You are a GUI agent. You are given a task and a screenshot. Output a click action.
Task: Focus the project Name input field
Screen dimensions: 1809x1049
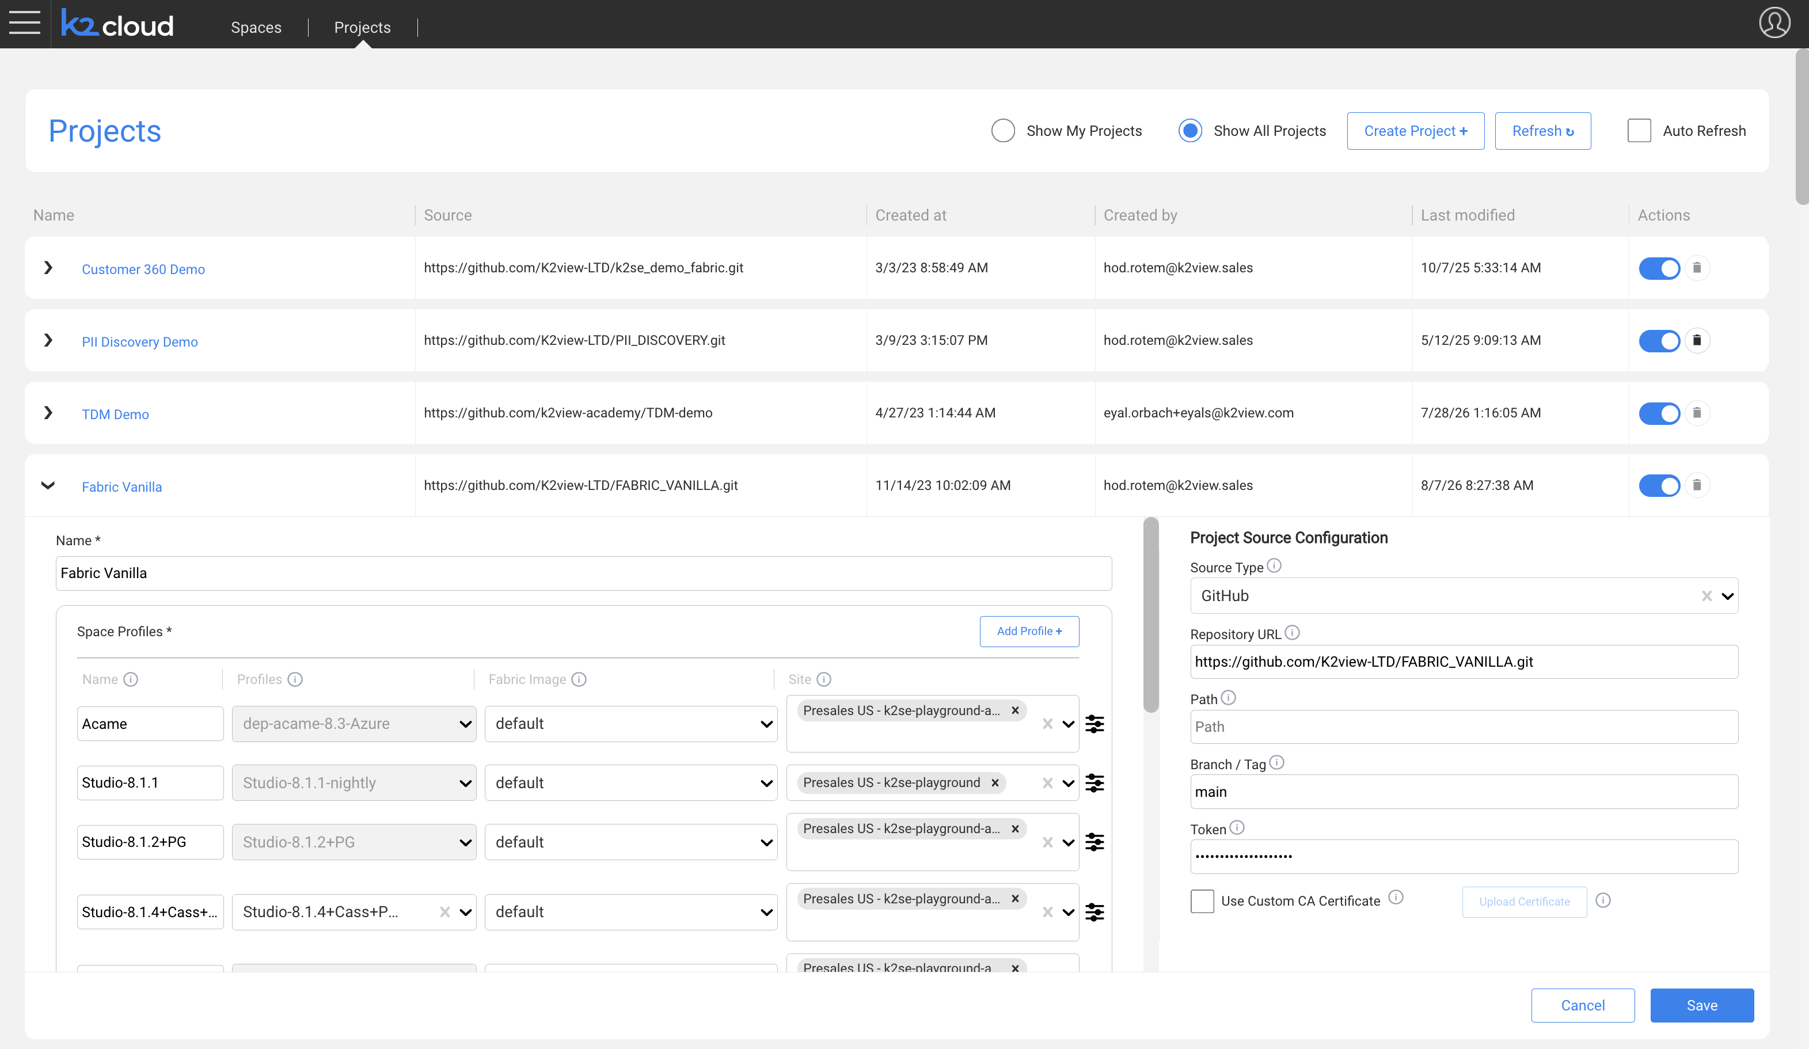584,573
